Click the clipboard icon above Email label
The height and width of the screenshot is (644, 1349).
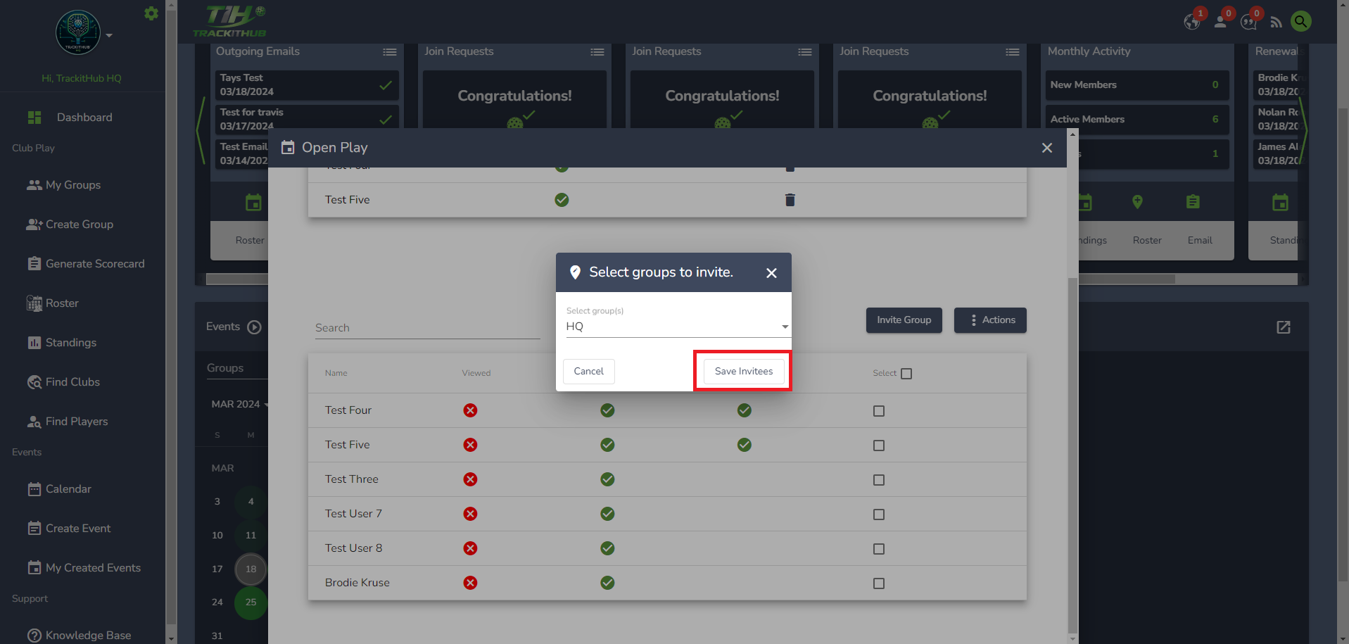(x=1193, y=202)
